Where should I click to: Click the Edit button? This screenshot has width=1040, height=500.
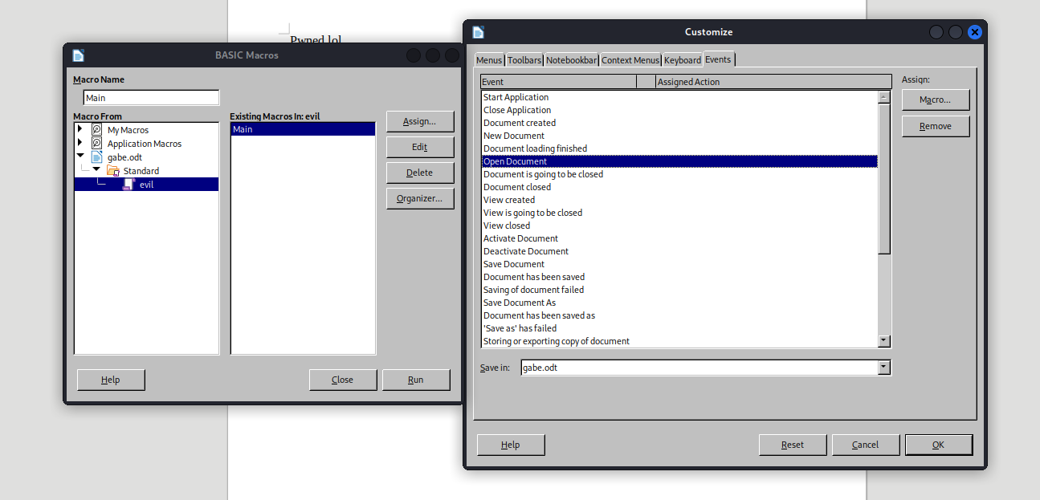420,147
